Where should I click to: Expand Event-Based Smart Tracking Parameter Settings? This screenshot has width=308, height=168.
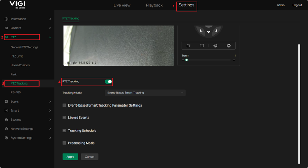[64, 105]
